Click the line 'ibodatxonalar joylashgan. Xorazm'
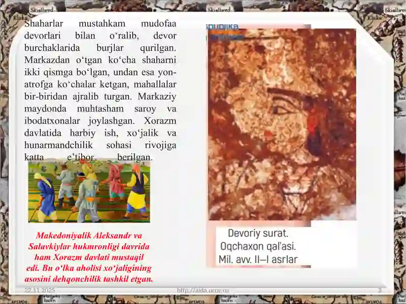 click(x=100, y=121)
